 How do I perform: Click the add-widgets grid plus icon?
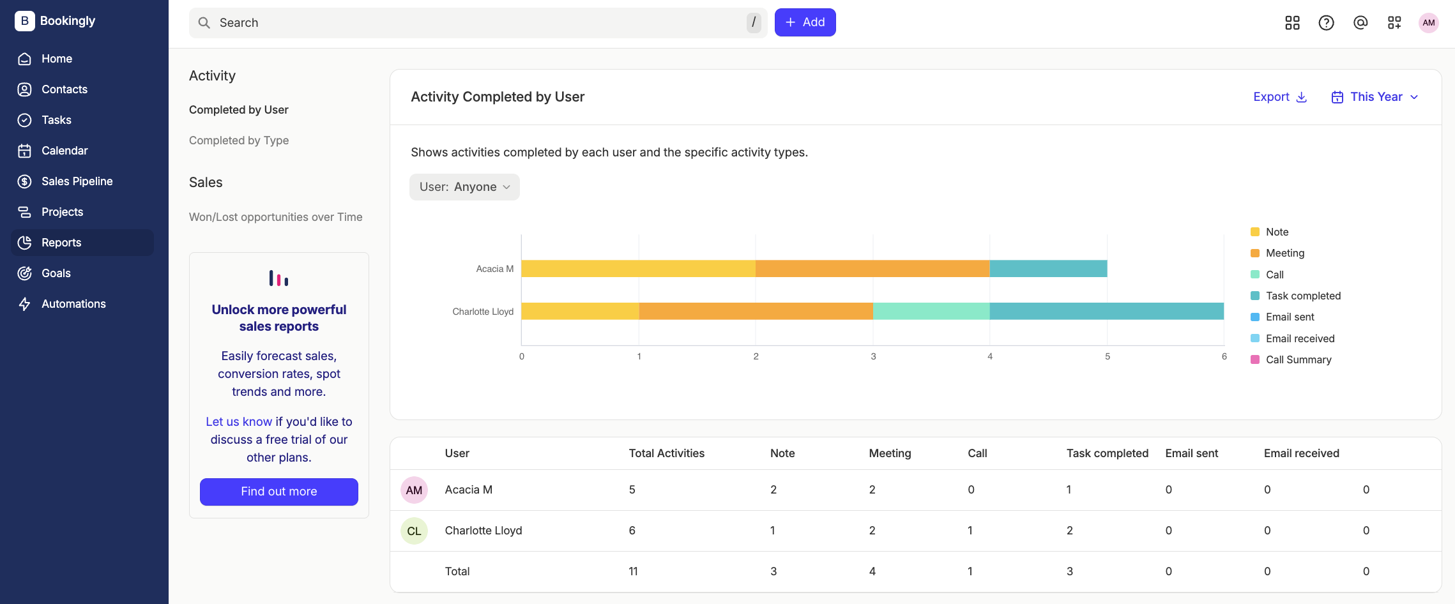coord(1394,23)
